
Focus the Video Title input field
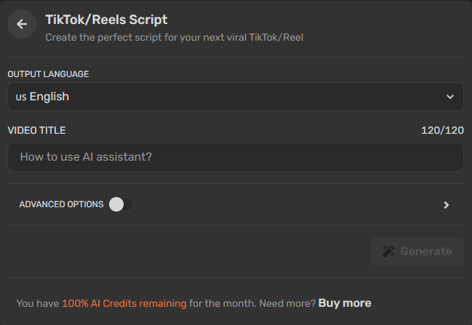point(236,157)
